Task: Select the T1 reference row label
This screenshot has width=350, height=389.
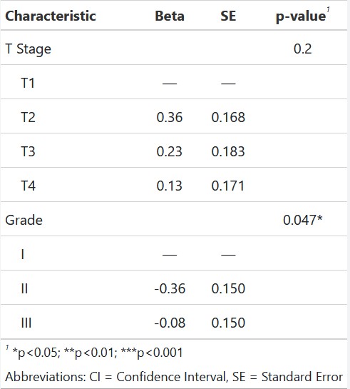Action: click(x=28, y=83)
